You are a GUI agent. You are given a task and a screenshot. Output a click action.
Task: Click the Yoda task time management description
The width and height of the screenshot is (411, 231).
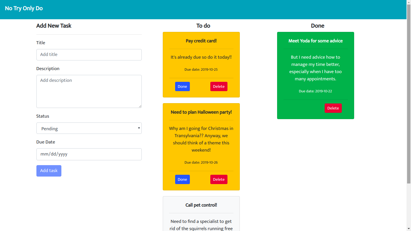[316, 68]
